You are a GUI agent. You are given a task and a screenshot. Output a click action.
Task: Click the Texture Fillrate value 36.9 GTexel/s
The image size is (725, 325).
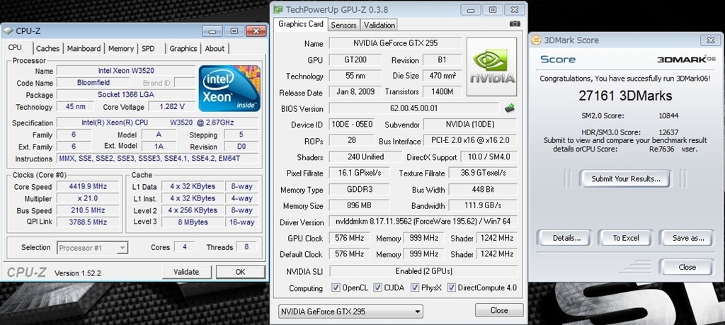coord(483,173)
